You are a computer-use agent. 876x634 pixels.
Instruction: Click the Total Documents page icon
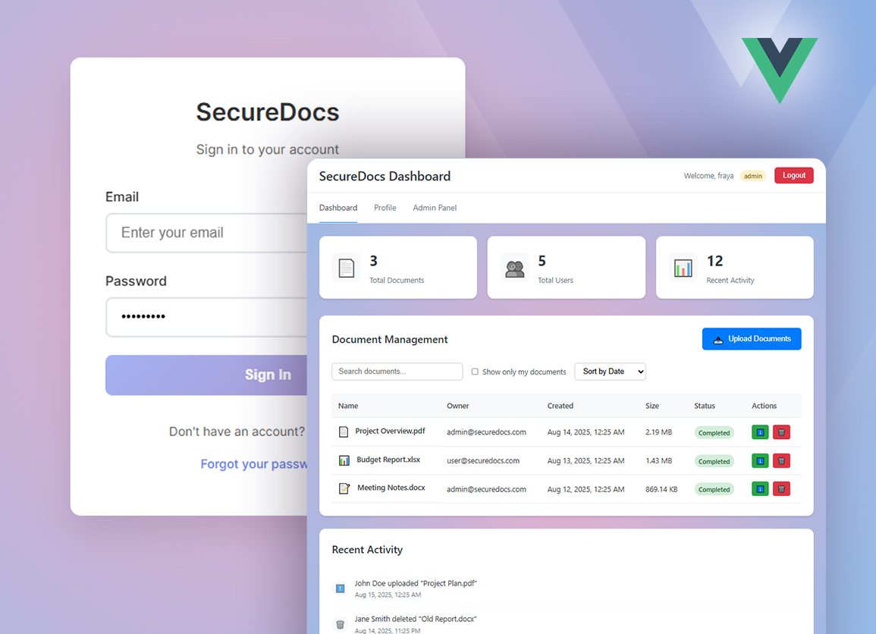tap(347, 268)
